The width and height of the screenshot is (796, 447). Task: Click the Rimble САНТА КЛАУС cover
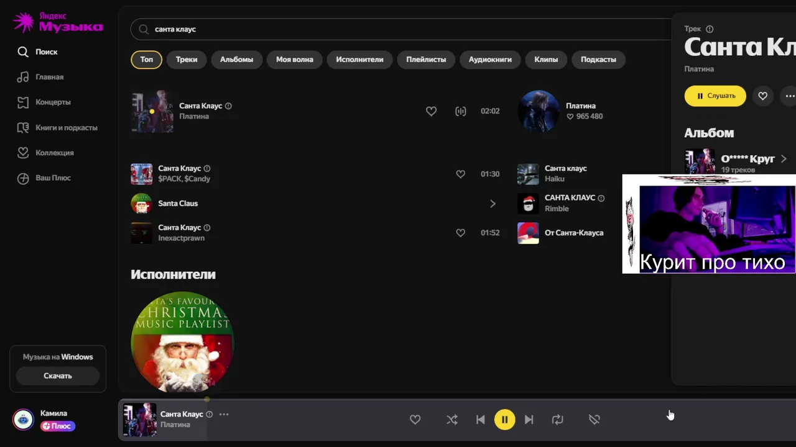(x=528, y=204)
